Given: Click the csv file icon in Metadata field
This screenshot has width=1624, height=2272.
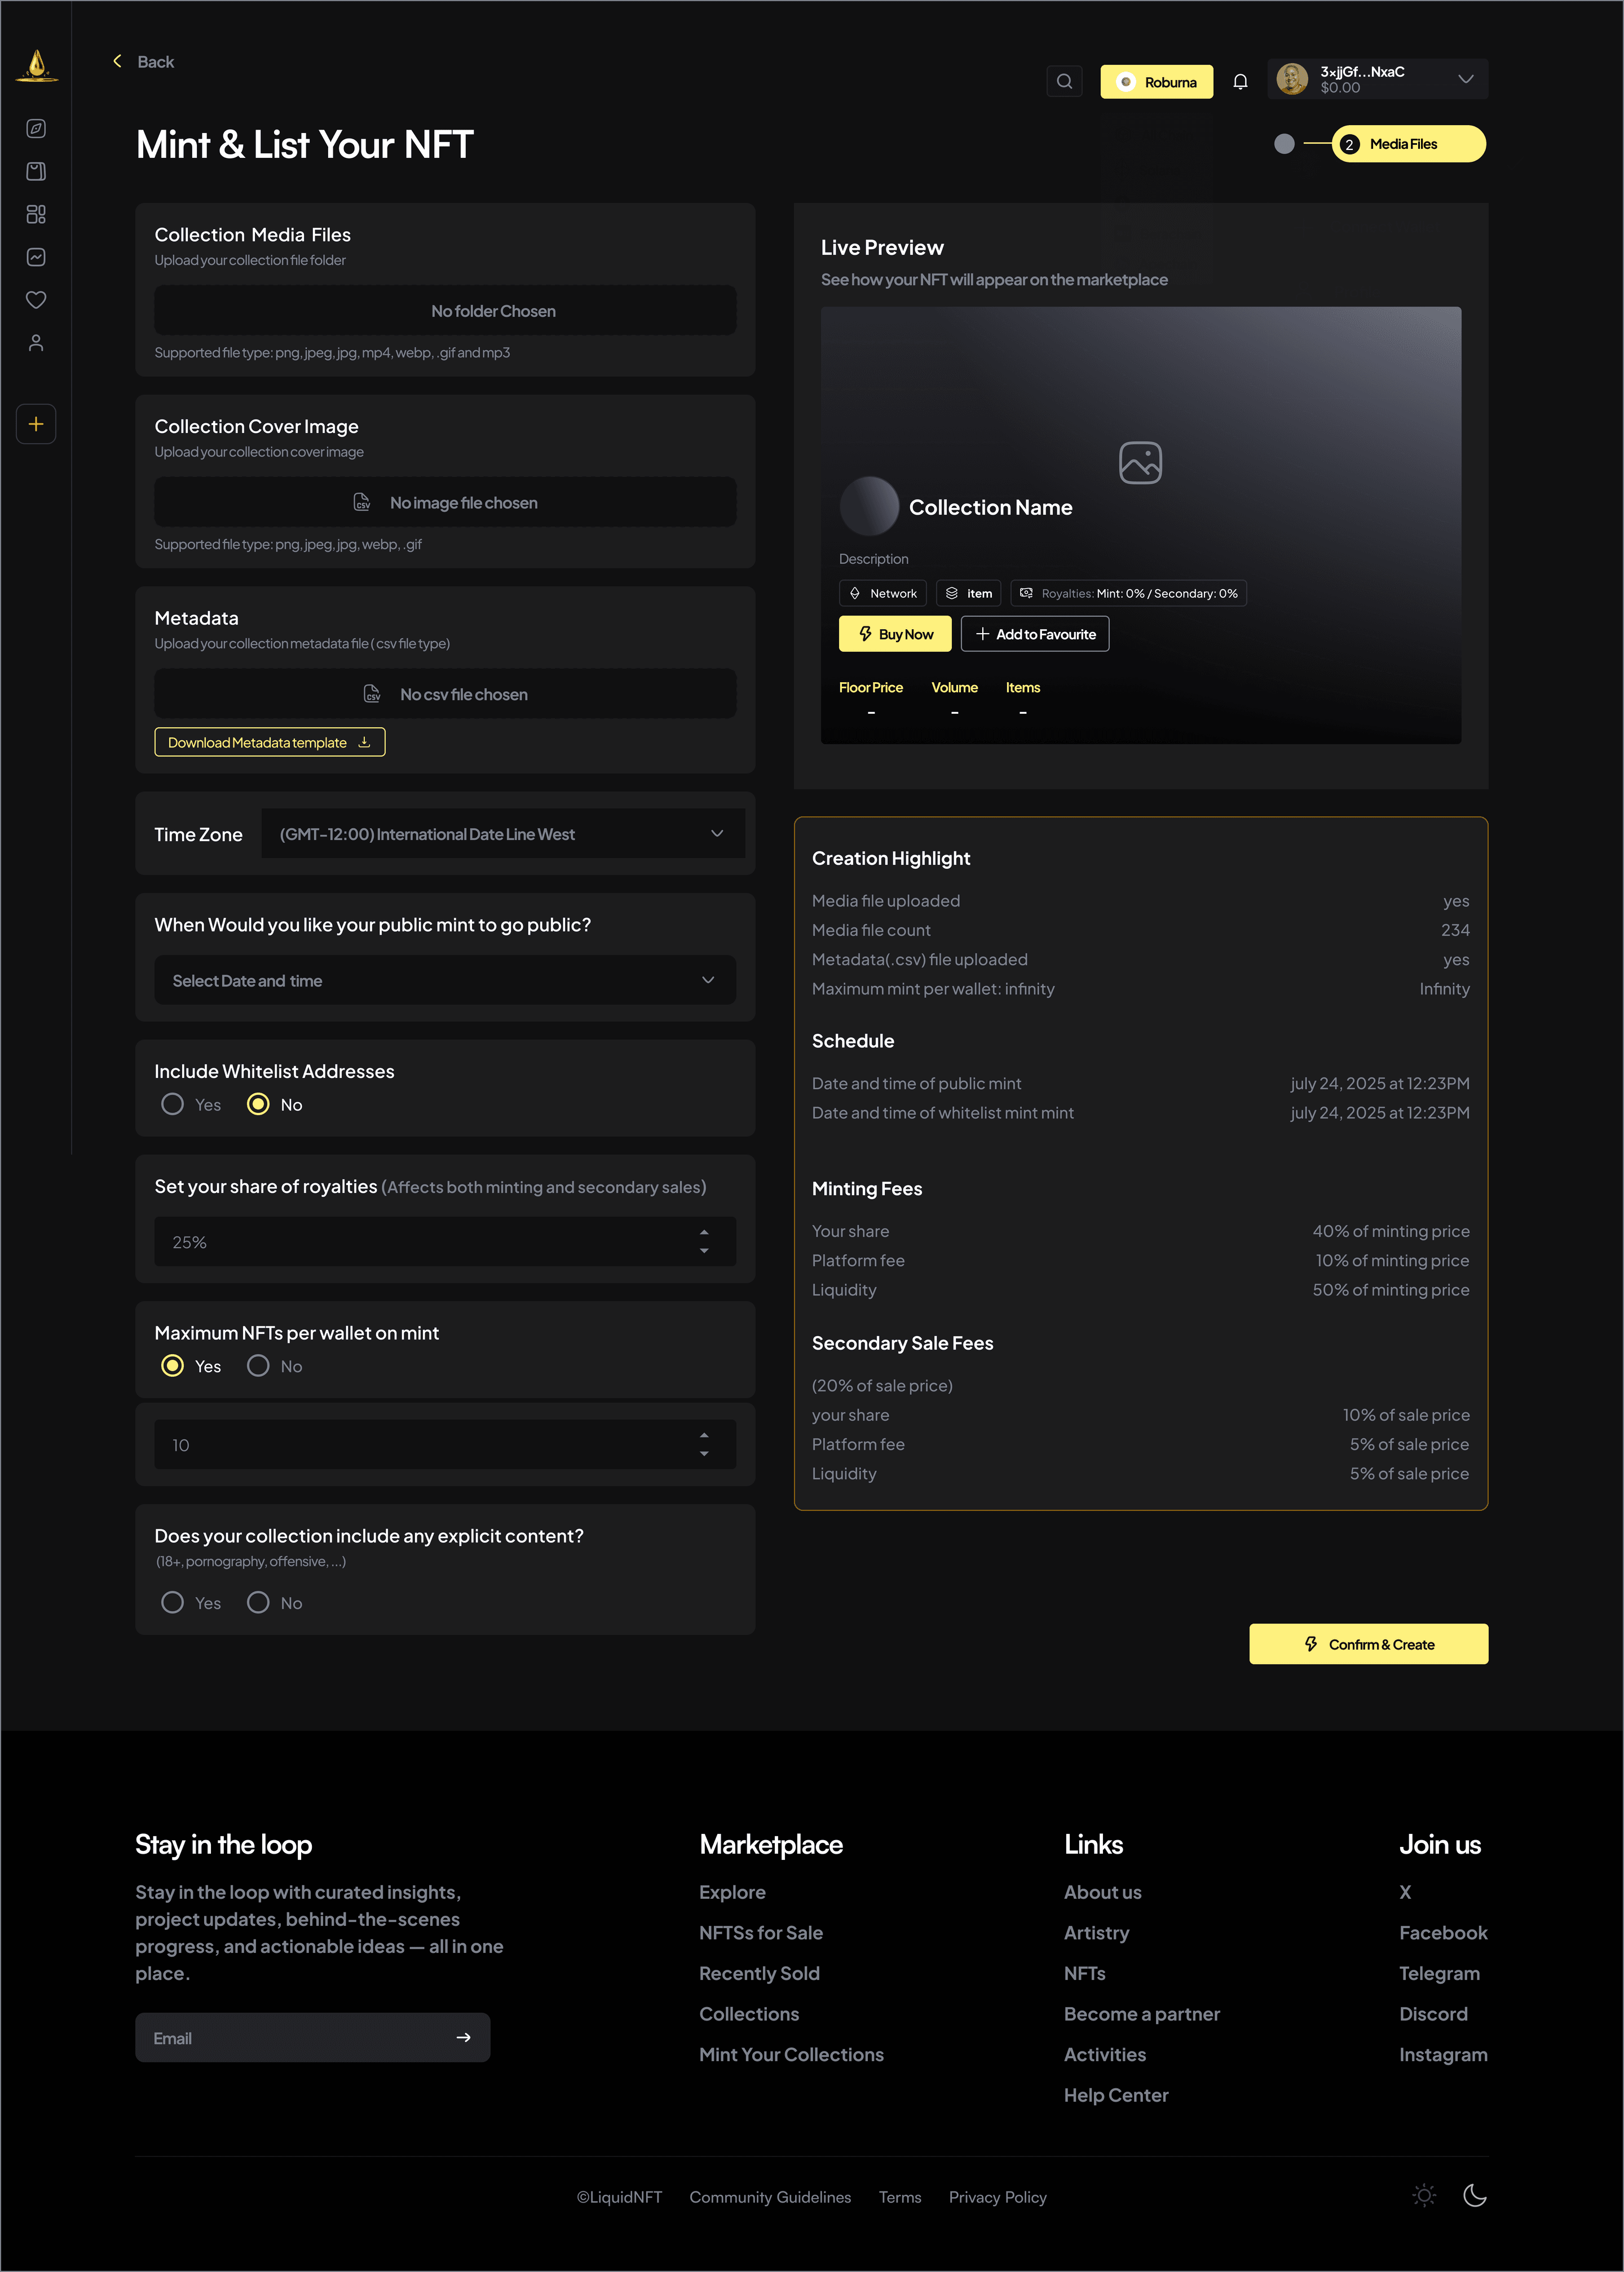Looking at the screenshot, I should (372, 693).
